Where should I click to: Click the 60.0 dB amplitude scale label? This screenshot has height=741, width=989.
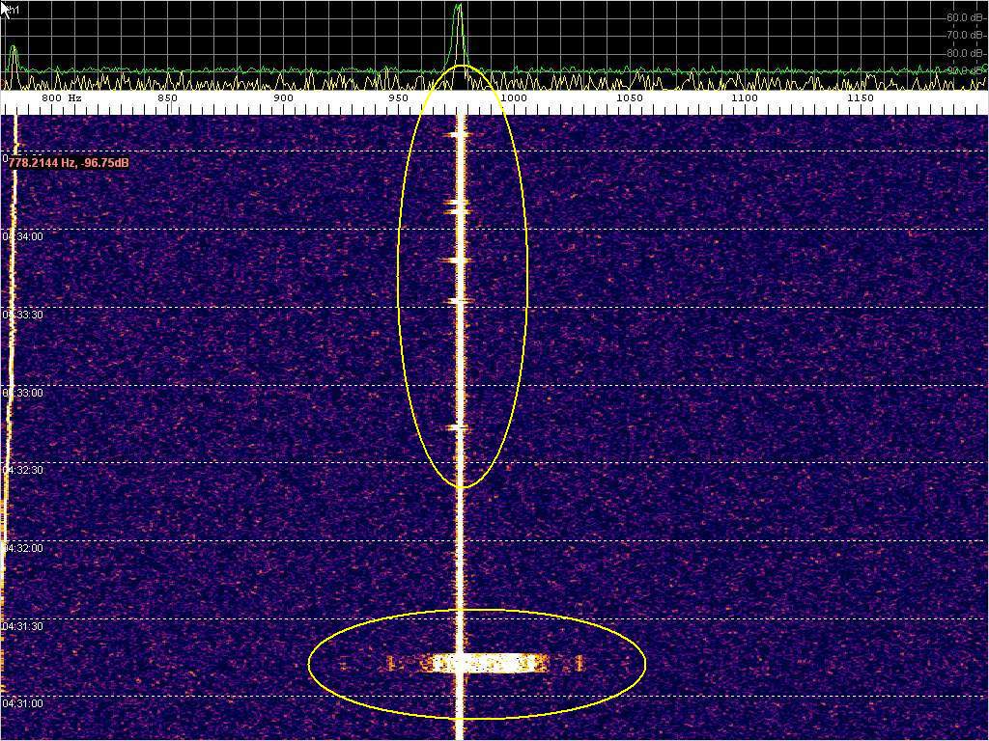965,17
